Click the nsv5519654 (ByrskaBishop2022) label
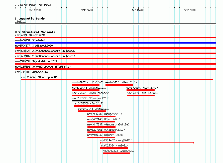The image size is (223, 163). pyautogui.click(x=37, y=61)
